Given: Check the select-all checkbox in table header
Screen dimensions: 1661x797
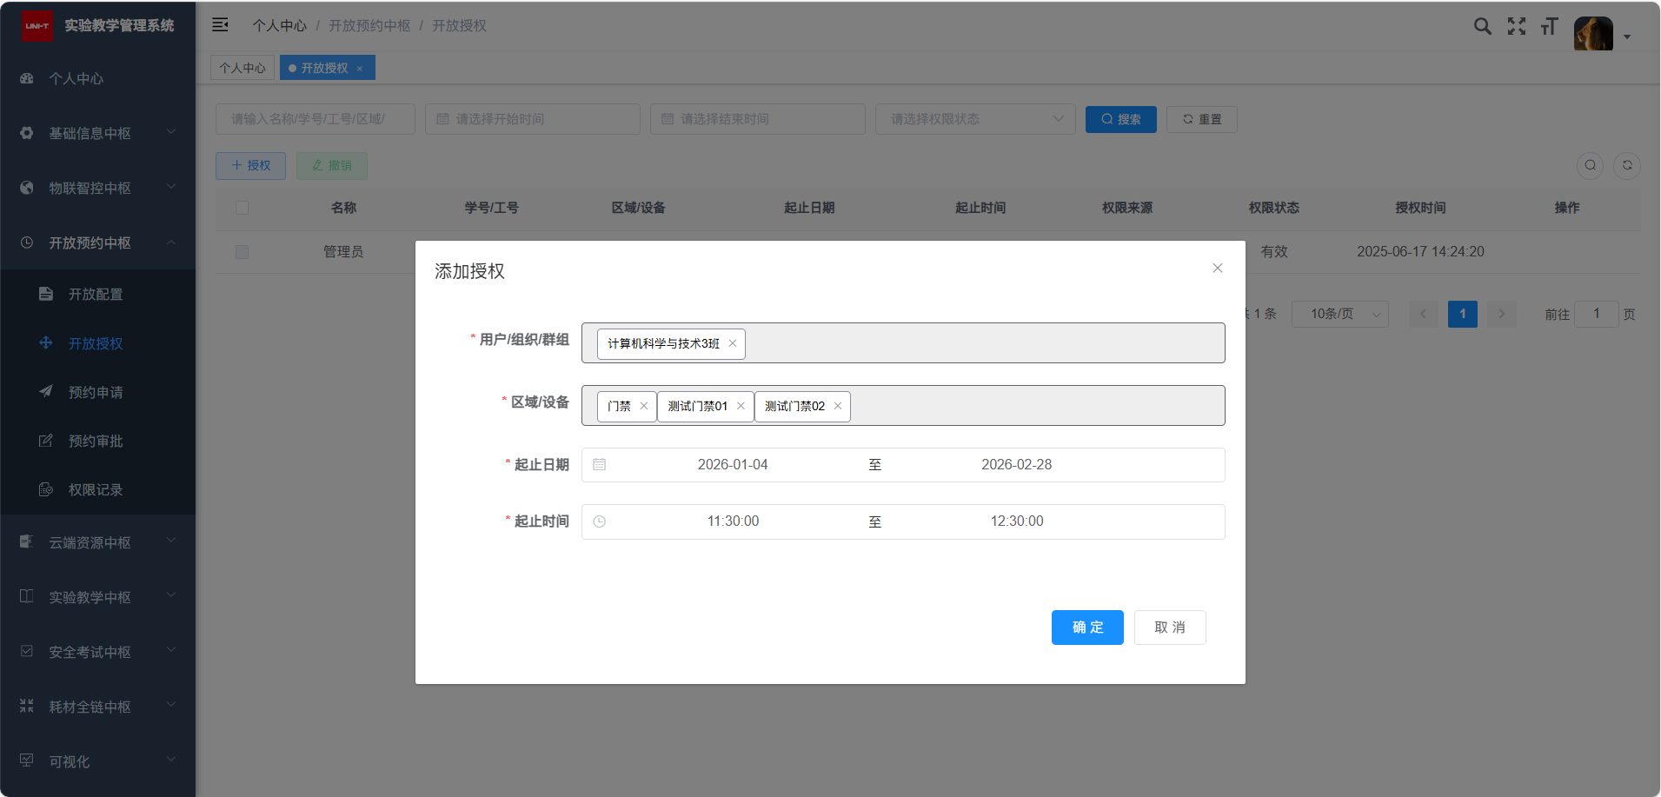Looking at the screenshot, I should 242,208.
